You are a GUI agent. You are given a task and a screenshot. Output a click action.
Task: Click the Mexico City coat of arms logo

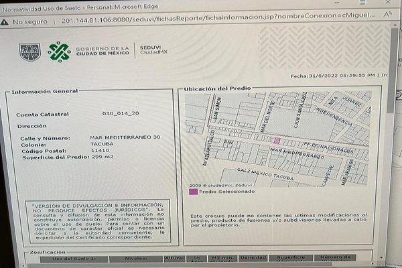(29, 52)
